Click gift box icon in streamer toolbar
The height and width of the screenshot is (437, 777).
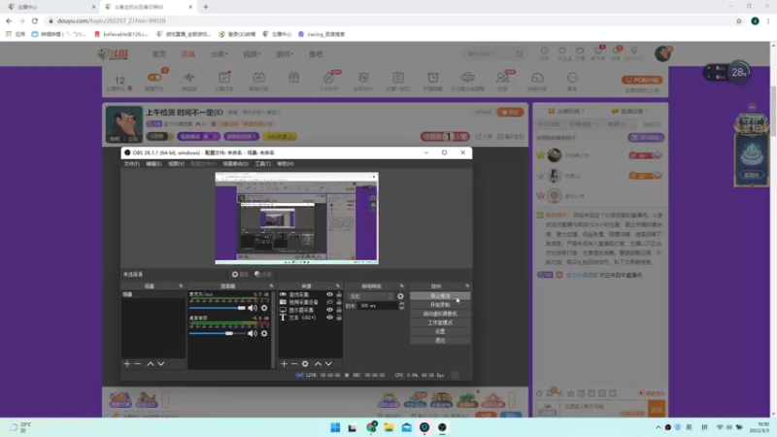pos(294,78)
